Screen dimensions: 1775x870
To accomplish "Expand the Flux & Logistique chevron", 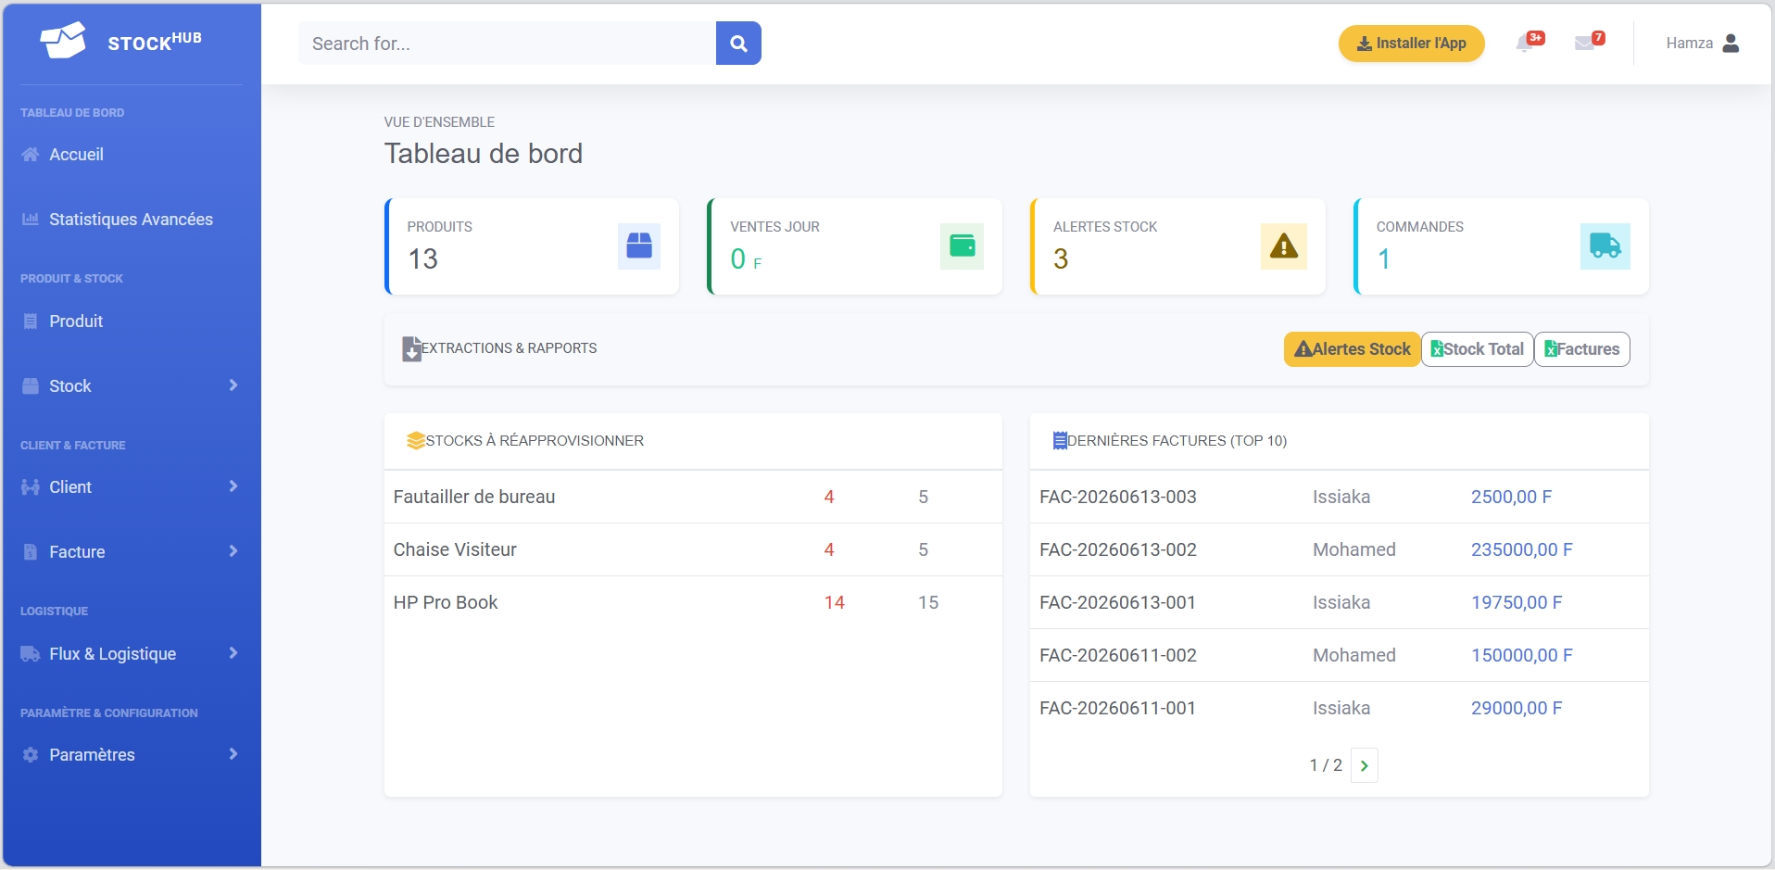I will pos(233,653).
